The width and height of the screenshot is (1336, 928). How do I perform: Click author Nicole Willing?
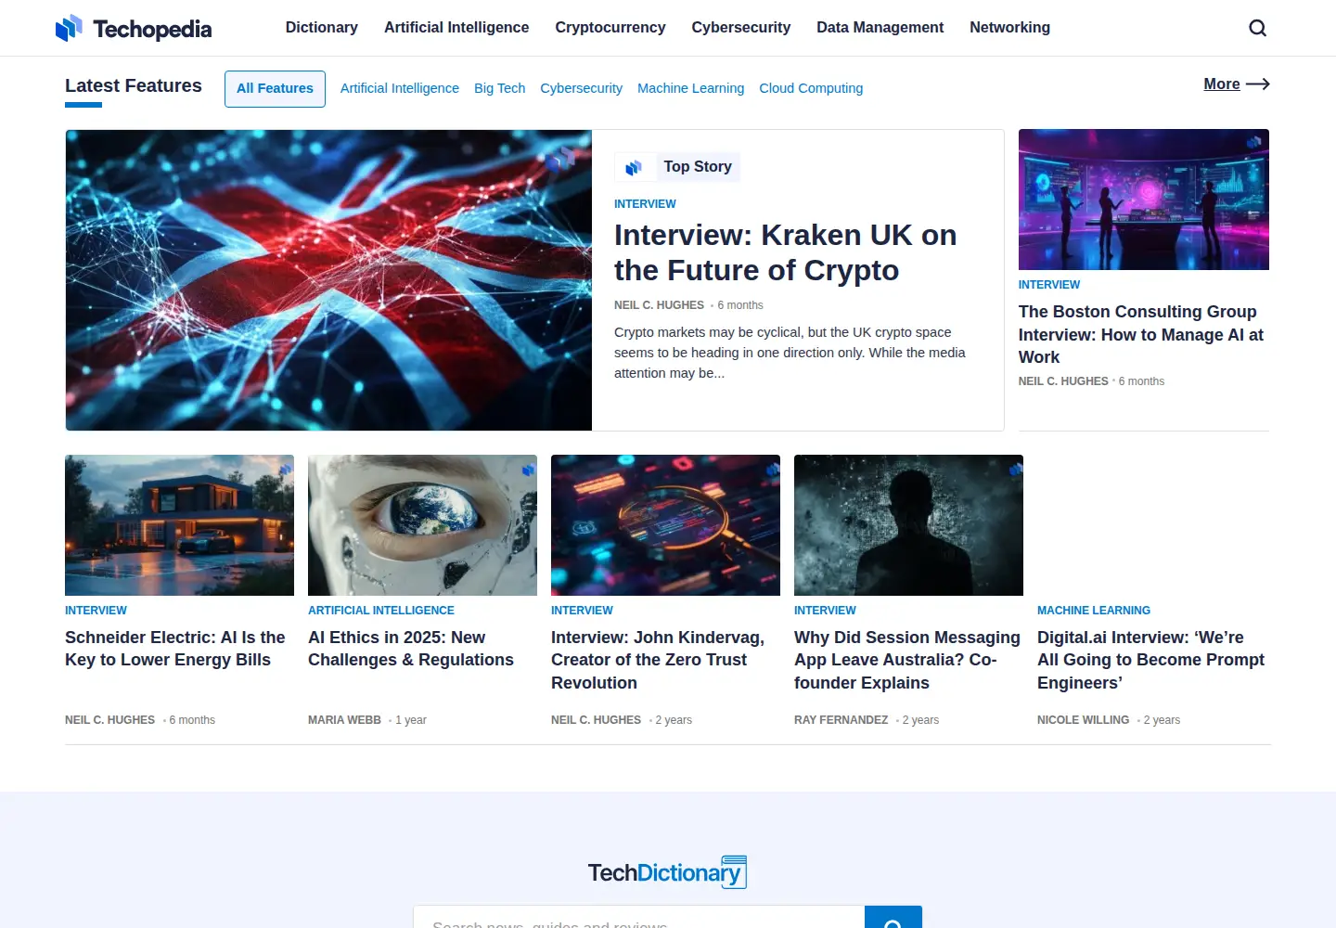coord(1084,720)
